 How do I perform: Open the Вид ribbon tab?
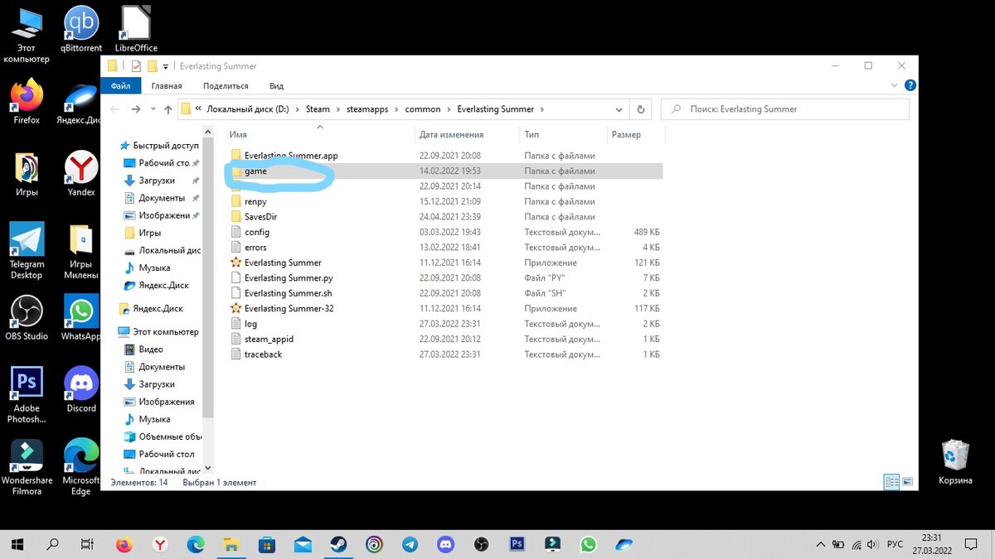click(x=276, y=85)
